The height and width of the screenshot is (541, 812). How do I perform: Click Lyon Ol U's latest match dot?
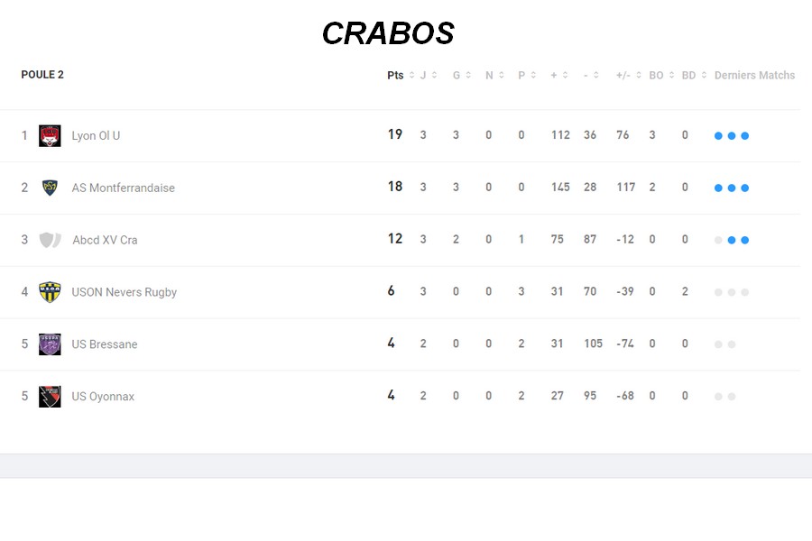(745, 136)
